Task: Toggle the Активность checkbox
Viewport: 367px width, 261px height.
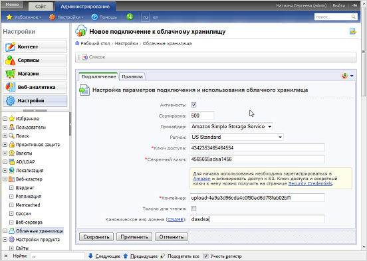Action: click(193, 105)
